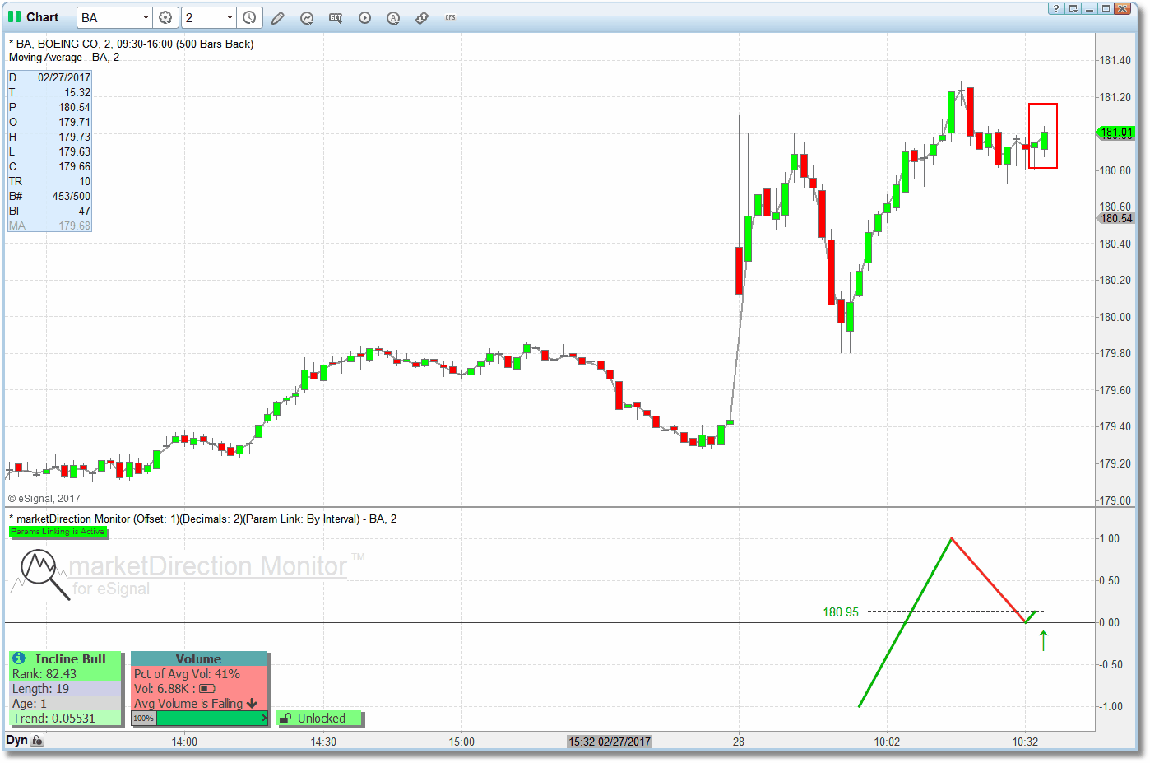
Task: Click the 100% volume progress bar
Action: (x=200, y=719)
